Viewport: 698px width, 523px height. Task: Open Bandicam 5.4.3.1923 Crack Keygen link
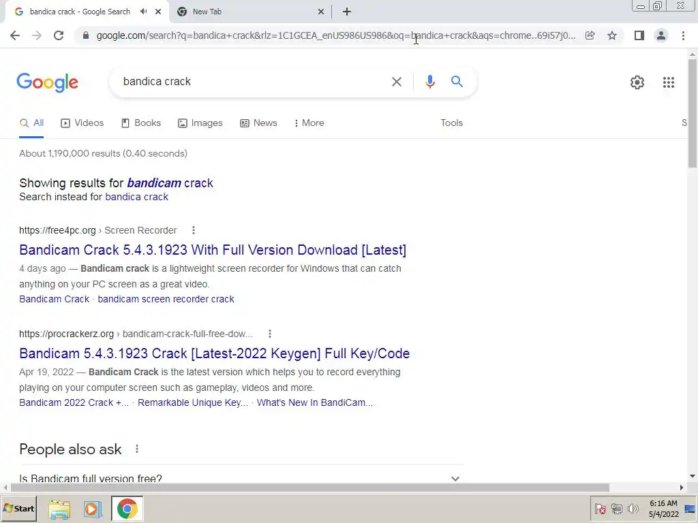pyautogui.click(x=215, y=353)
